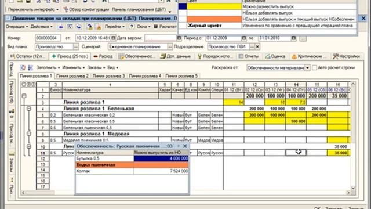Switch to Остатки tab

(x=28, y=56)
